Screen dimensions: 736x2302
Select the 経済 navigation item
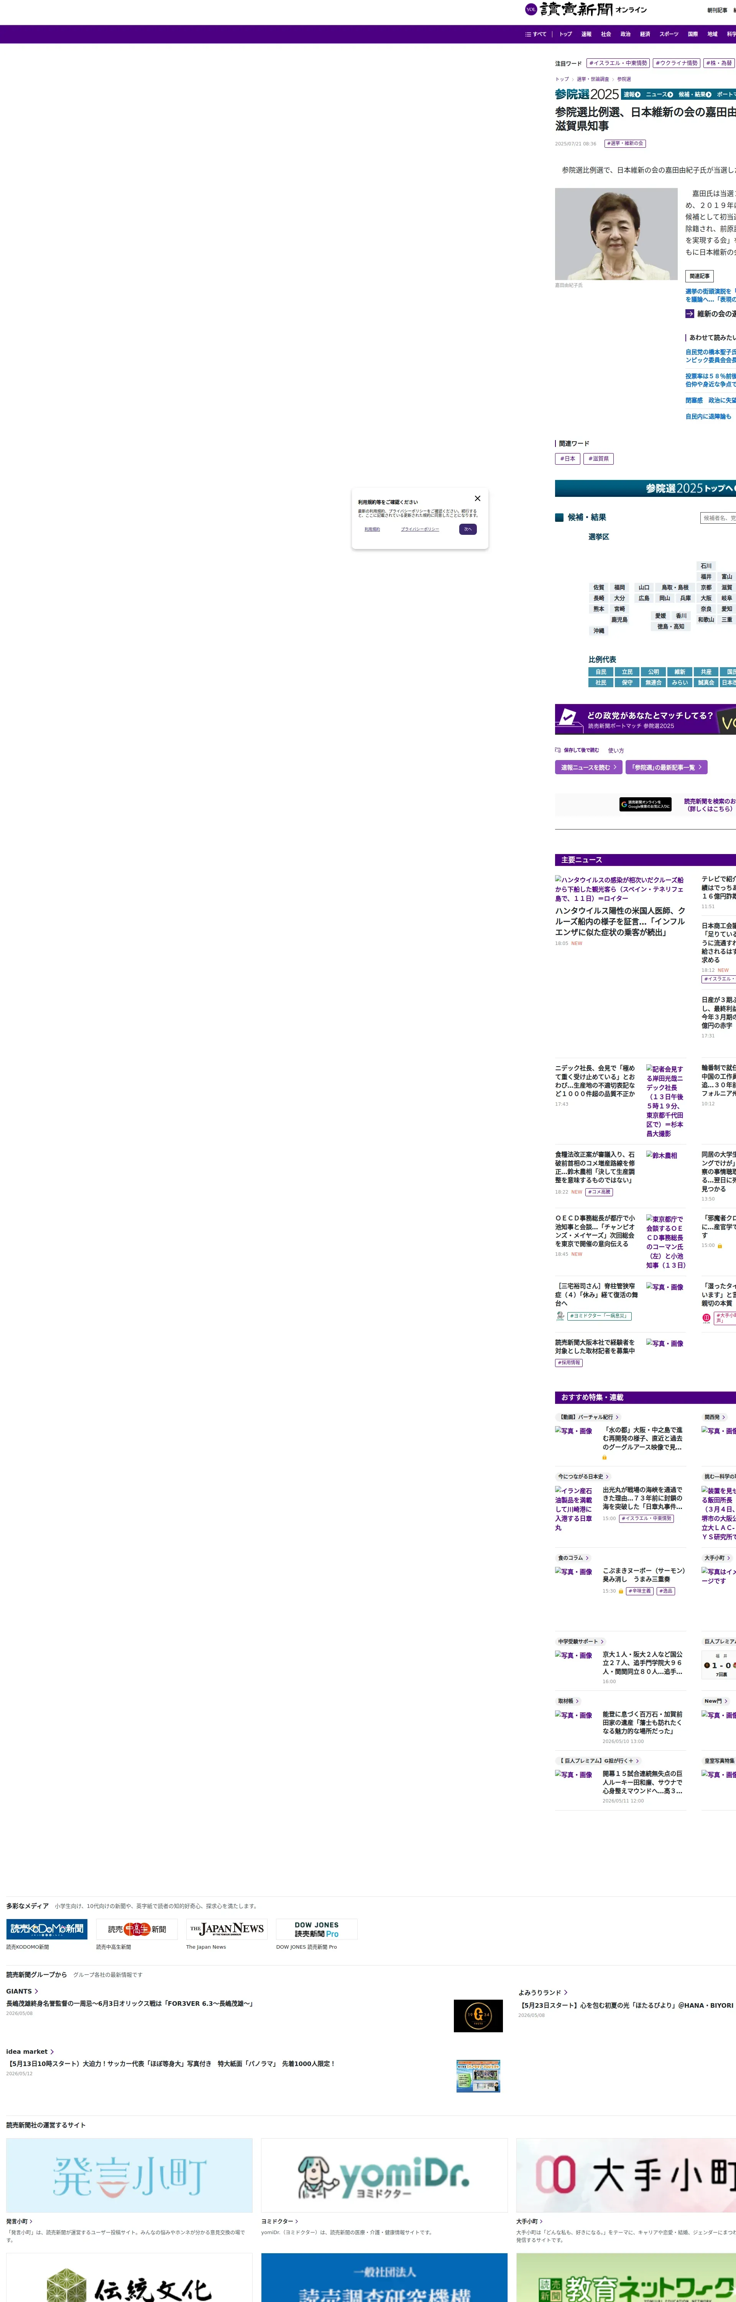645,34
